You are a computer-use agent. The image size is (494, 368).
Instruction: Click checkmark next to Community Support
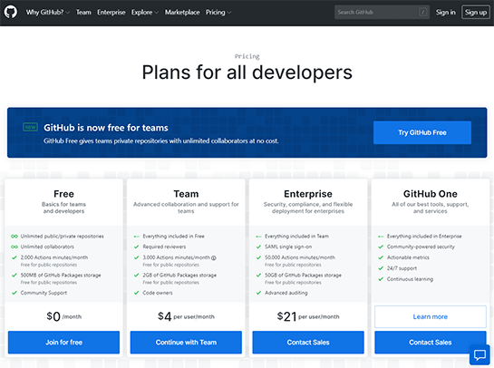tap(15, 293)
